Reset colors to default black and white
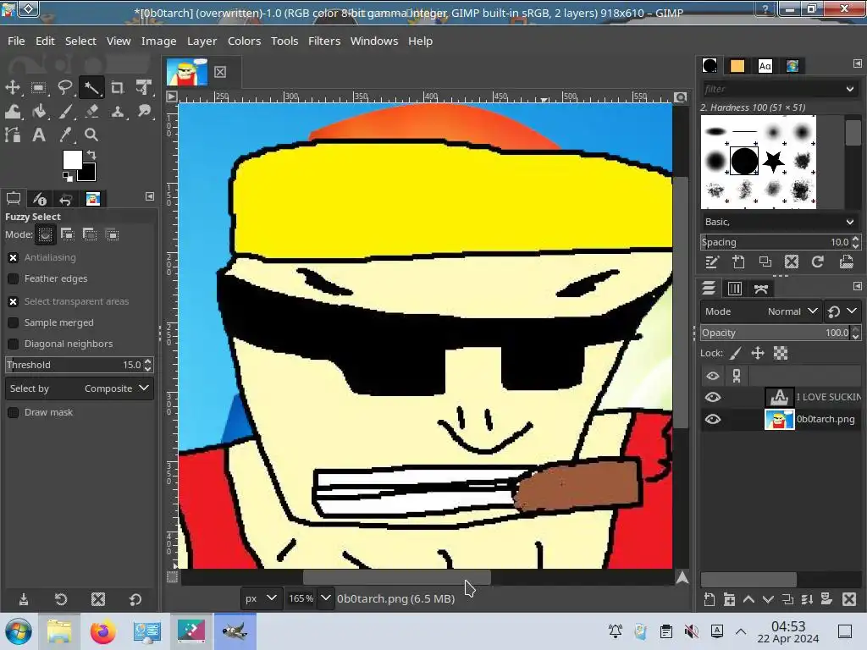 [x=68, y=177]
